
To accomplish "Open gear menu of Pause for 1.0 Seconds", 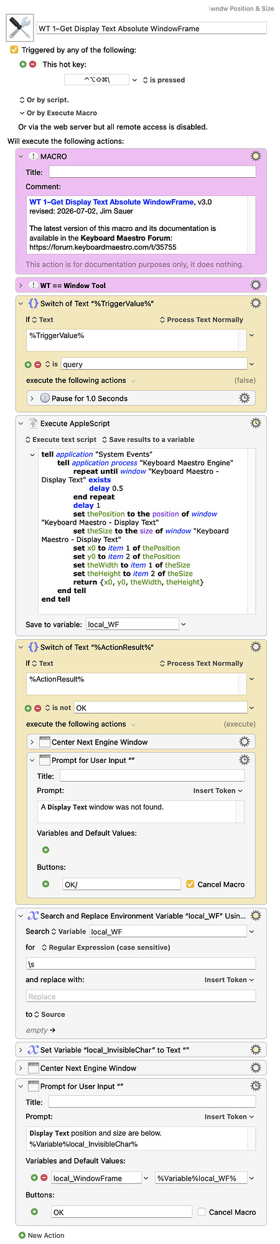I will (244, 398).
